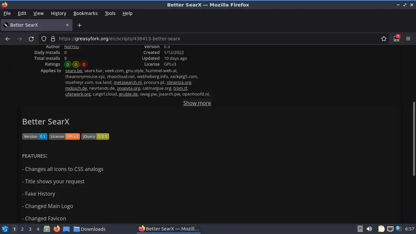The image size is (416, 234).
Task: Click the forward navigation arrow
Action: tap(19, 39)
